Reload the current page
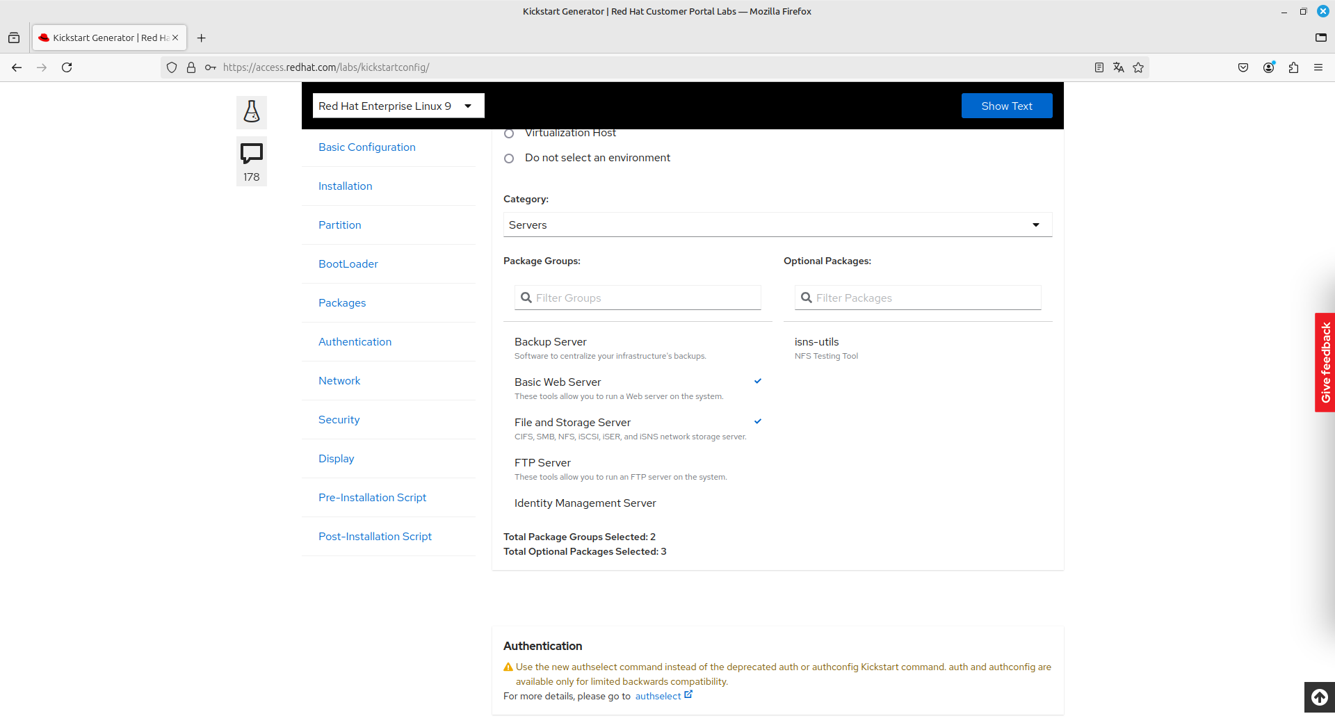 coord(67,67)
